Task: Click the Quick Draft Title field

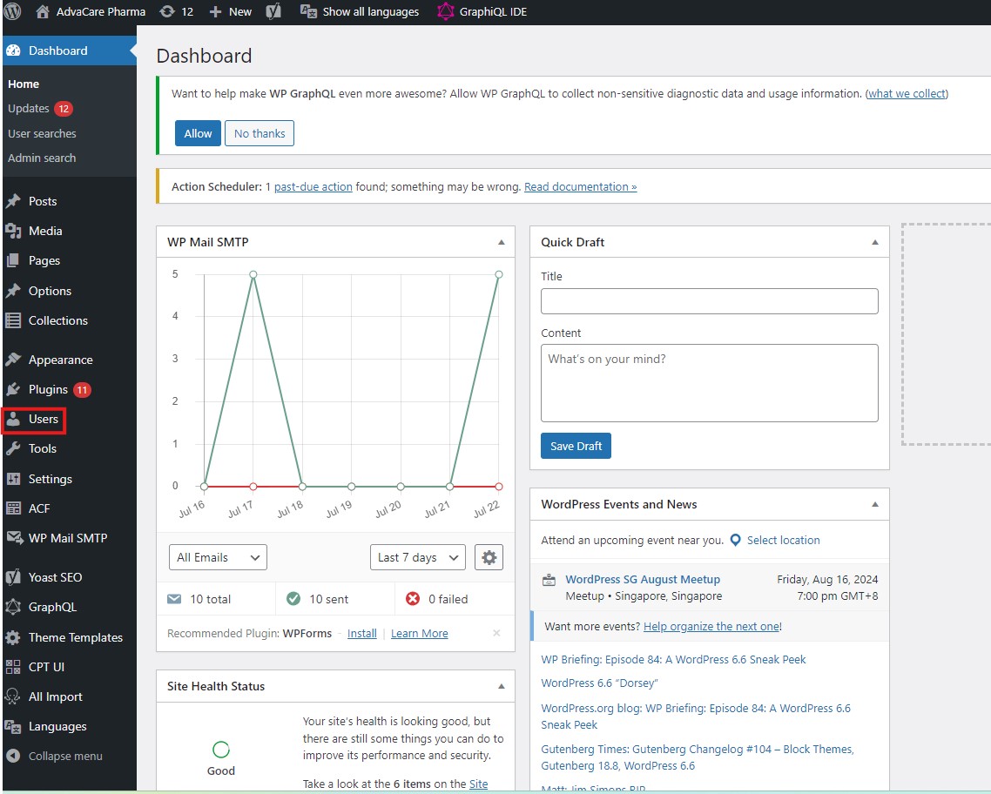Action: (709, 301)
